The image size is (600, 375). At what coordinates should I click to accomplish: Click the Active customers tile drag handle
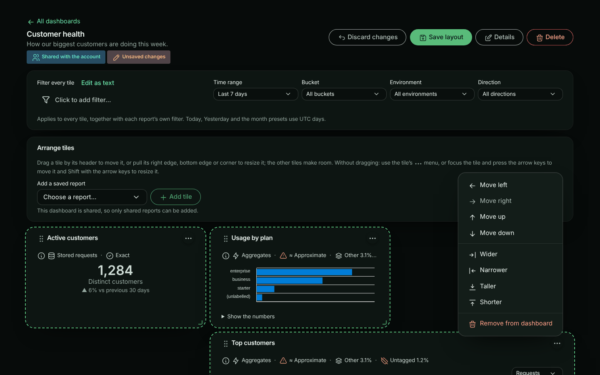pos(41,239)
